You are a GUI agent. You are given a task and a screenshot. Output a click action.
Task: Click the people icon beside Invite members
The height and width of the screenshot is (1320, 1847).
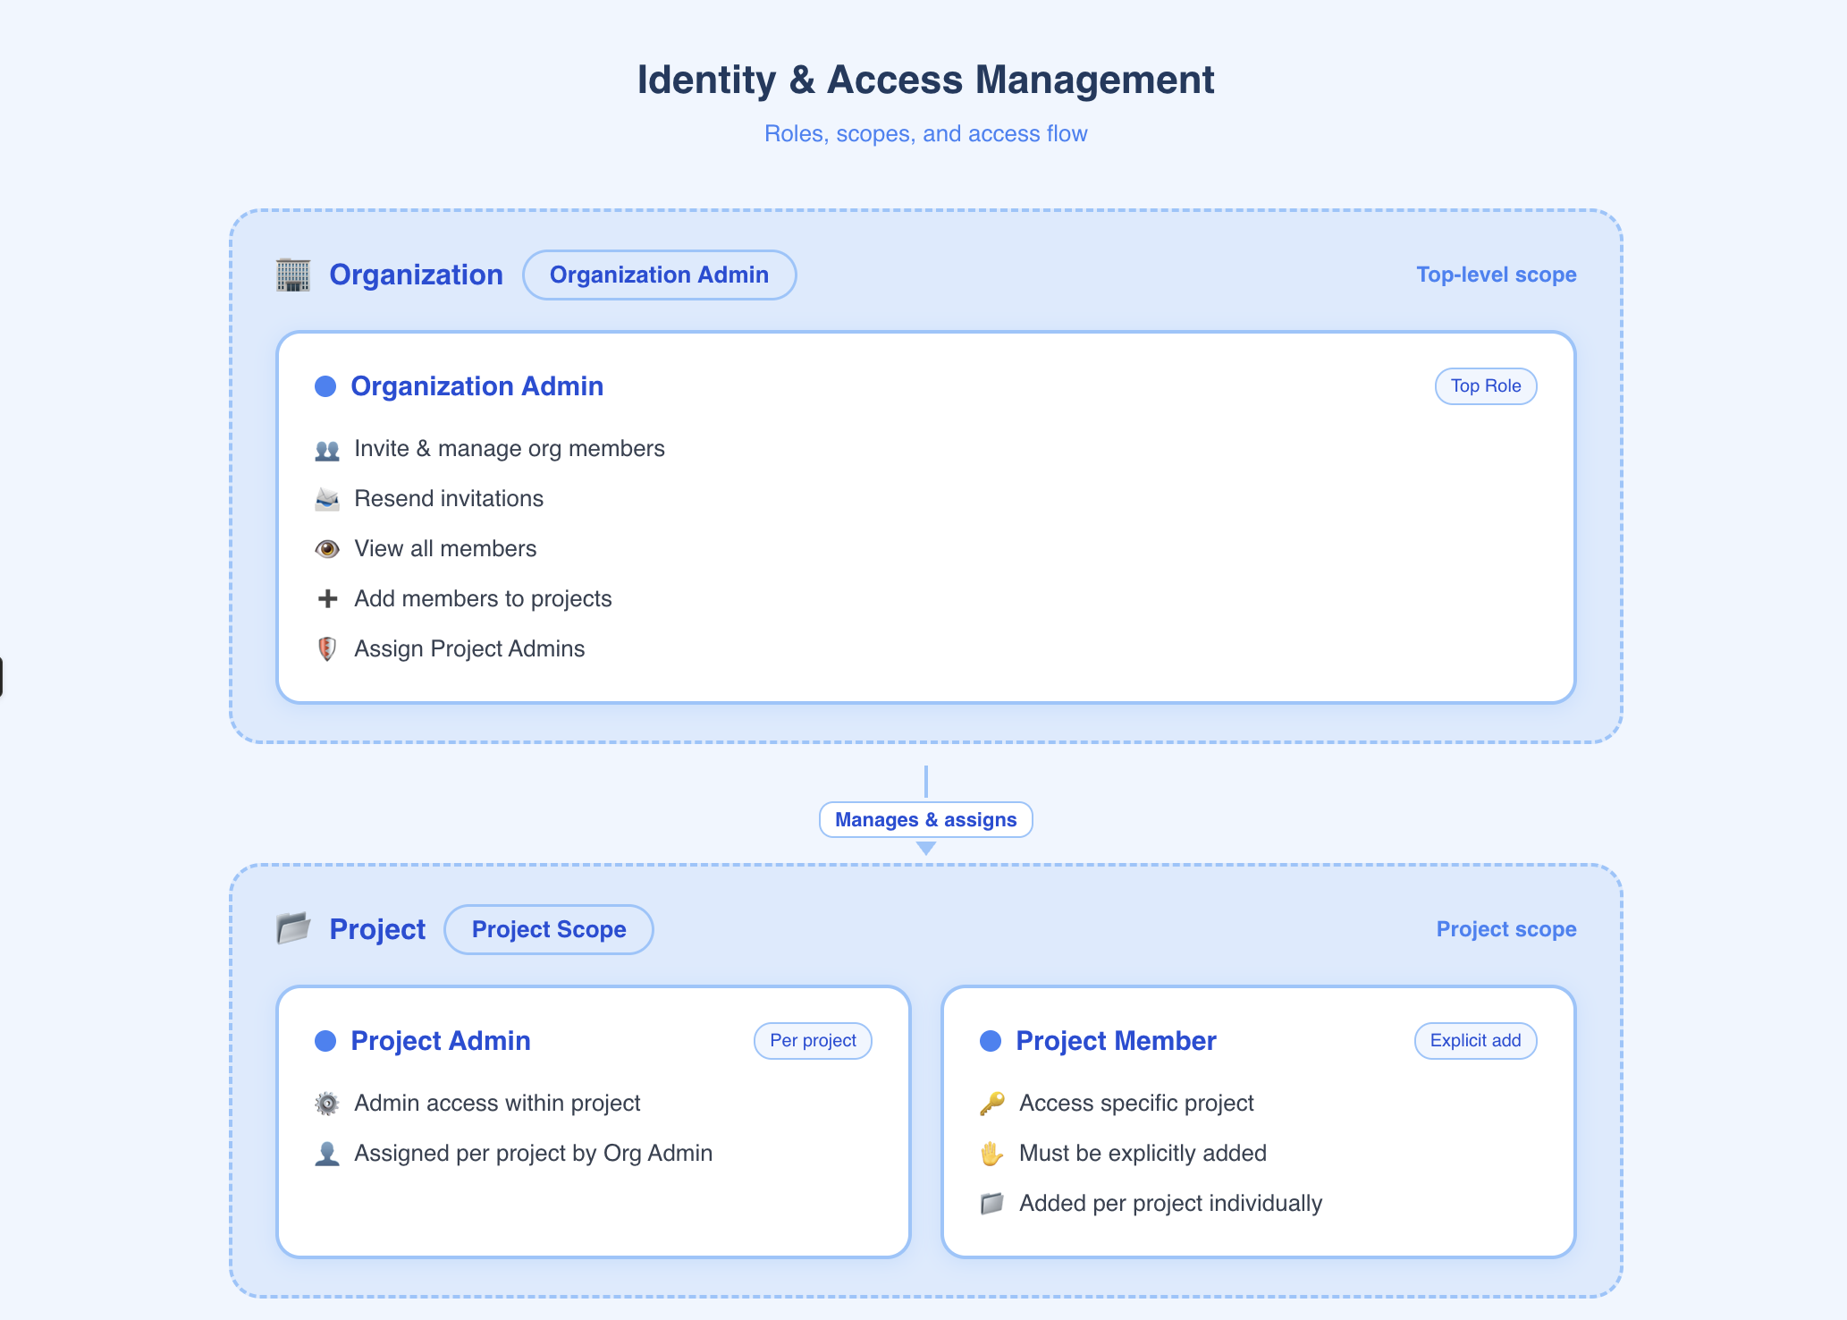point(327,449)
